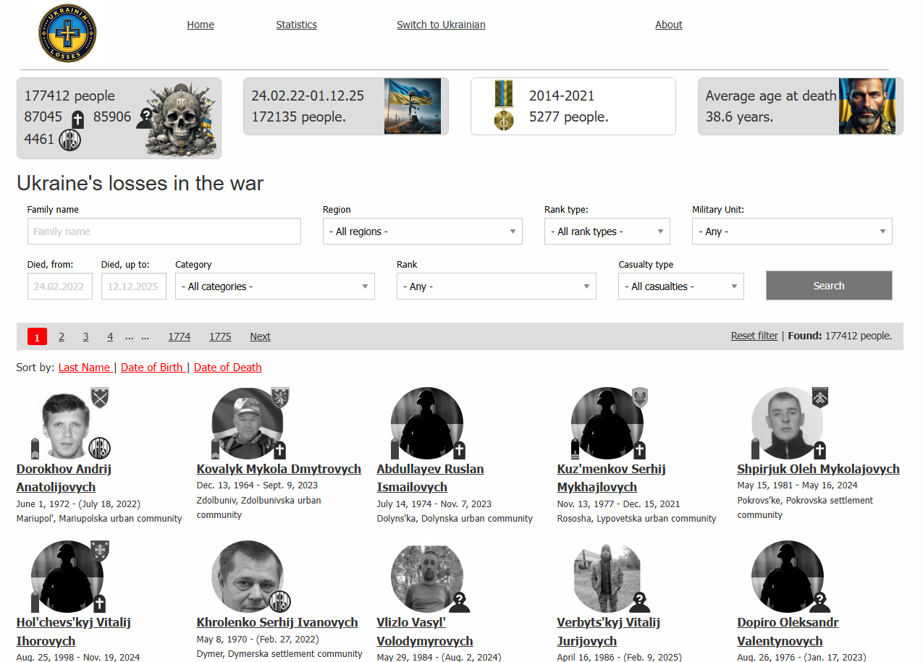This screenshot has width=923, height=662.
Task: Sort results by Last Name
Action: pos(85,368)
